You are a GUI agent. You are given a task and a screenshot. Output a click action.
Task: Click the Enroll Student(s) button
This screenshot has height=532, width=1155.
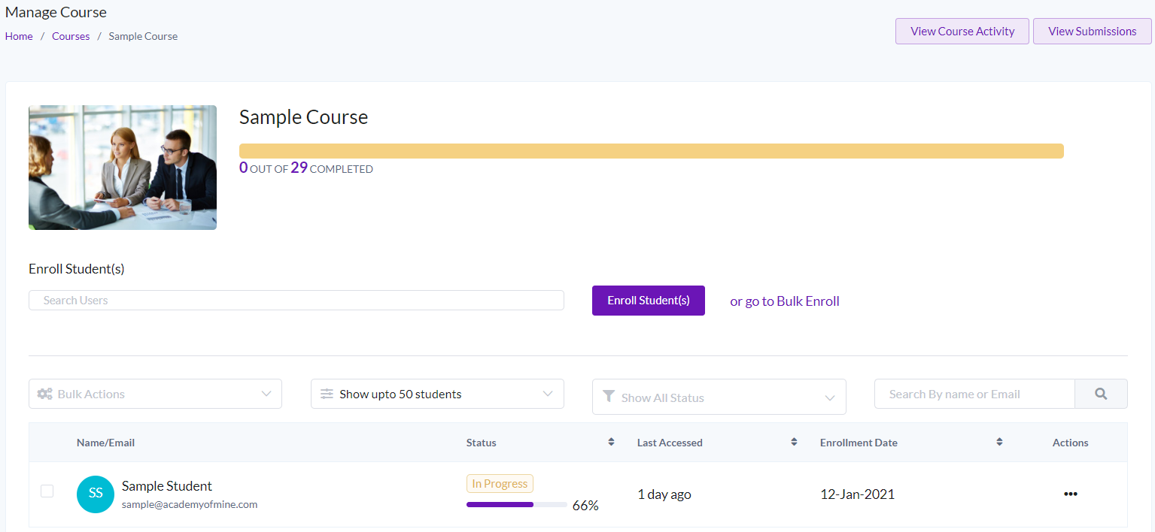[x=648, y=300]
